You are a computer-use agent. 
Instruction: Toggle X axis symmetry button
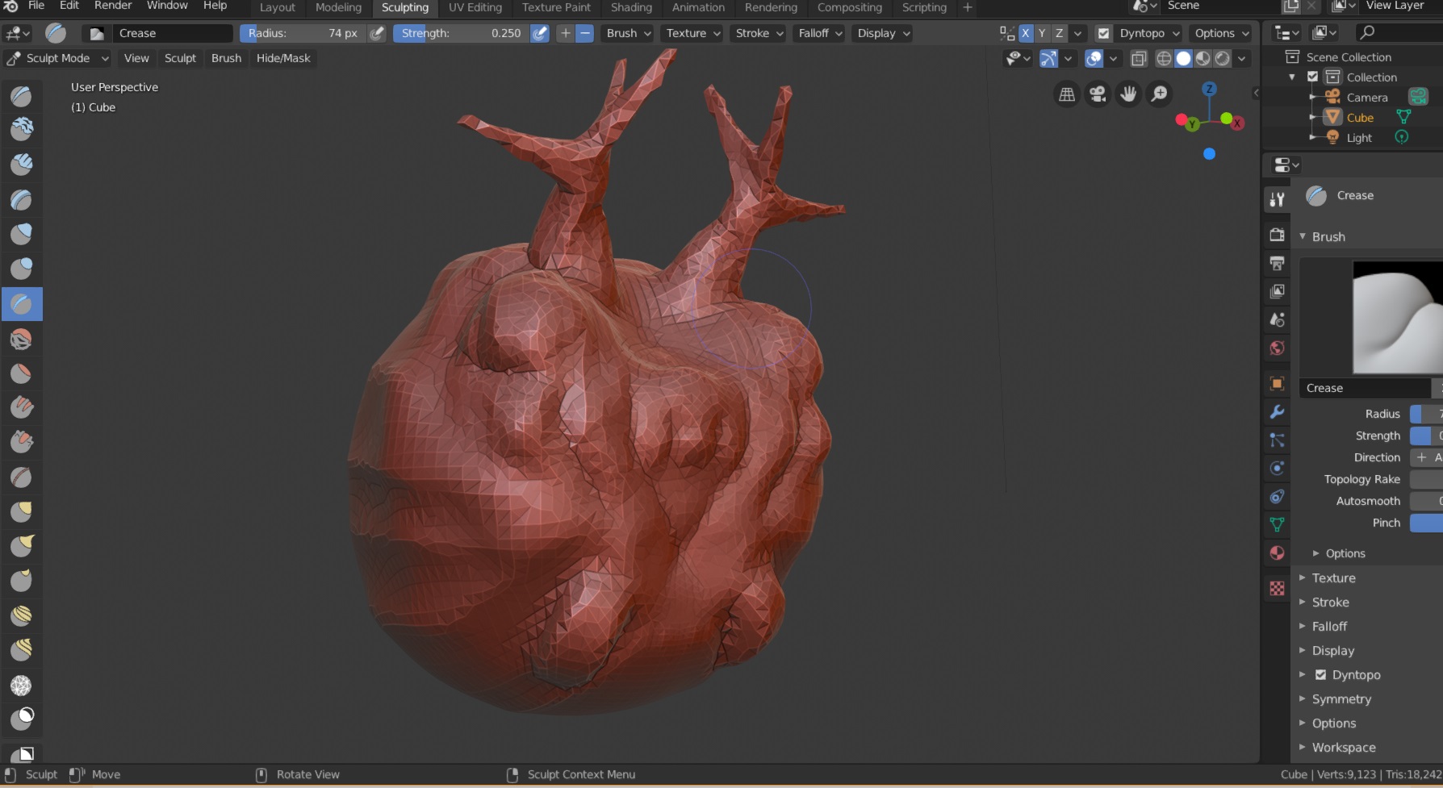[x=1025, y=33]
